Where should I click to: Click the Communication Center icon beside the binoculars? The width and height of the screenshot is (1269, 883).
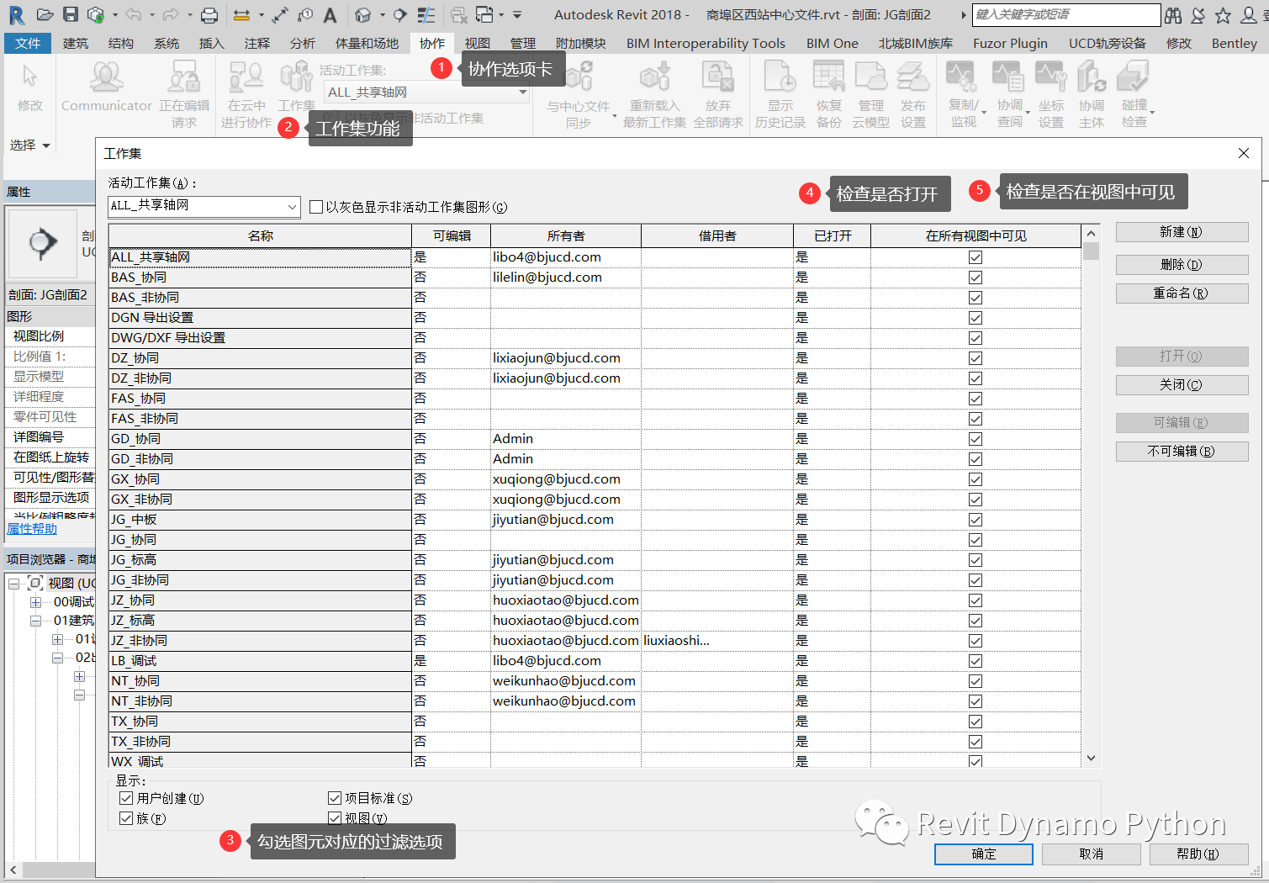[x=1198, y=15]
